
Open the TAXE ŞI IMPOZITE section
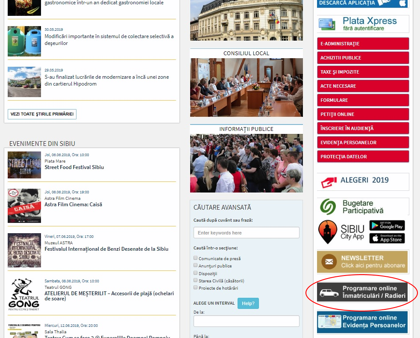click(x=362, y=71)
